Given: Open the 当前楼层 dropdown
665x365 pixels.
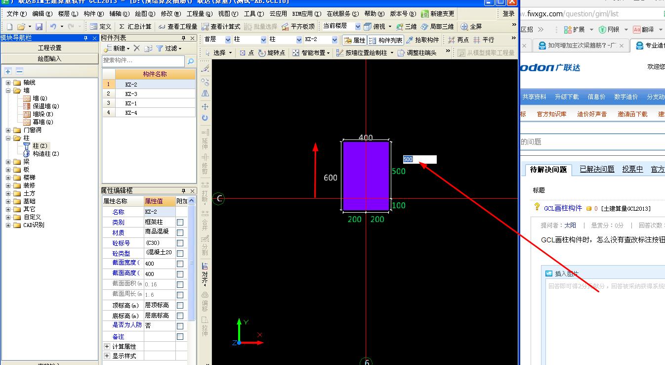Looking at the screenshot, I should coord(358,27).
